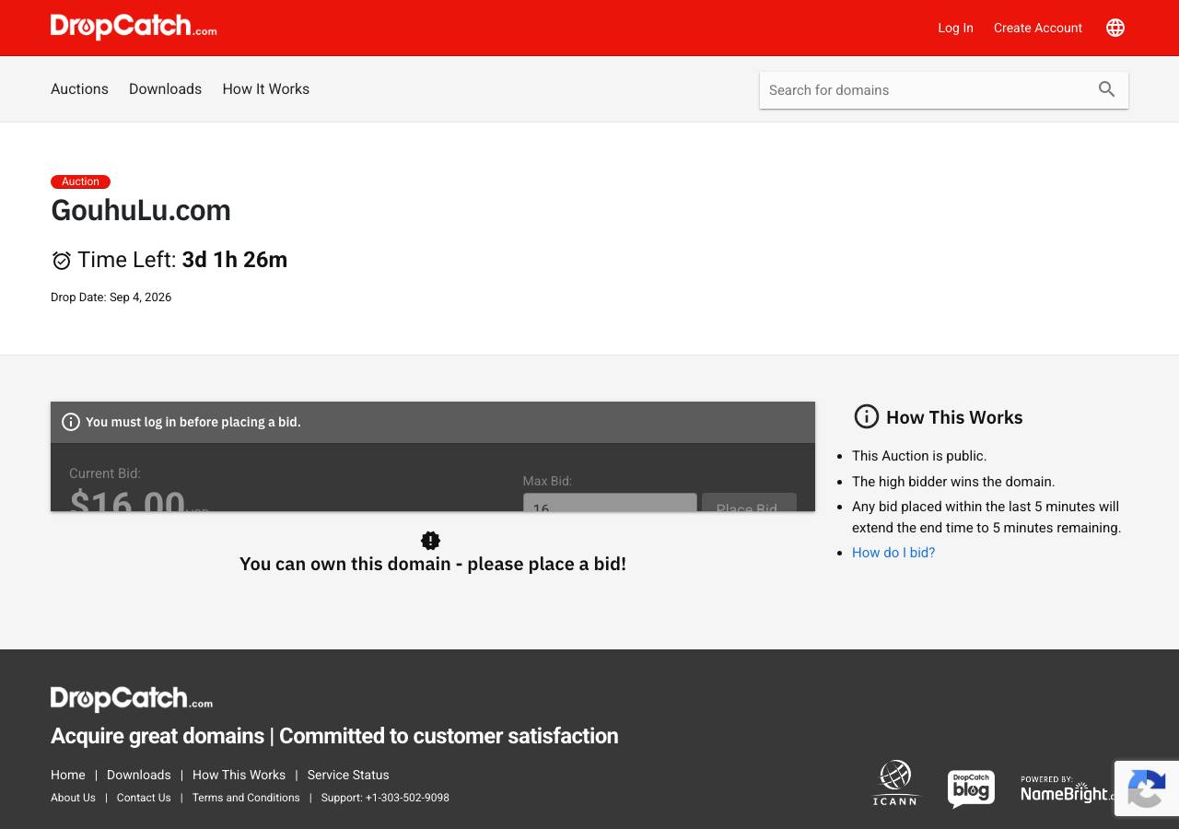Click the alarm clock icon beside Time Left
1179x829 pixels.
tap(62, 261)
